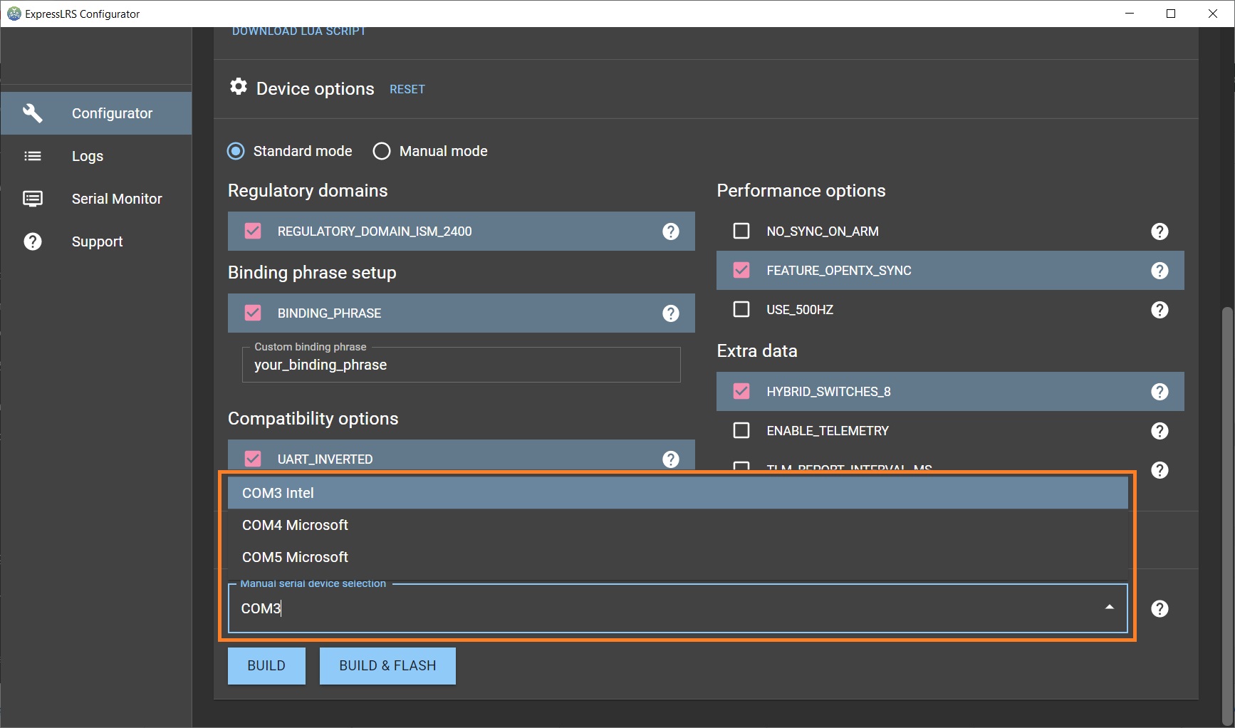The width and height of the screenshot is (1235, 728).
Task: Show help for HYBRID_SWITCHES_8 option
Action: click(x=1160, y=392)
